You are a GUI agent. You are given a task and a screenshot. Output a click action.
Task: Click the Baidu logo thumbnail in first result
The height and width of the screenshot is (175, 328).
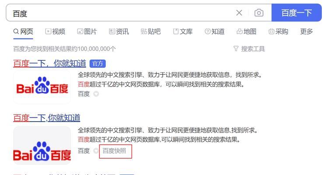tap(42, 87)
